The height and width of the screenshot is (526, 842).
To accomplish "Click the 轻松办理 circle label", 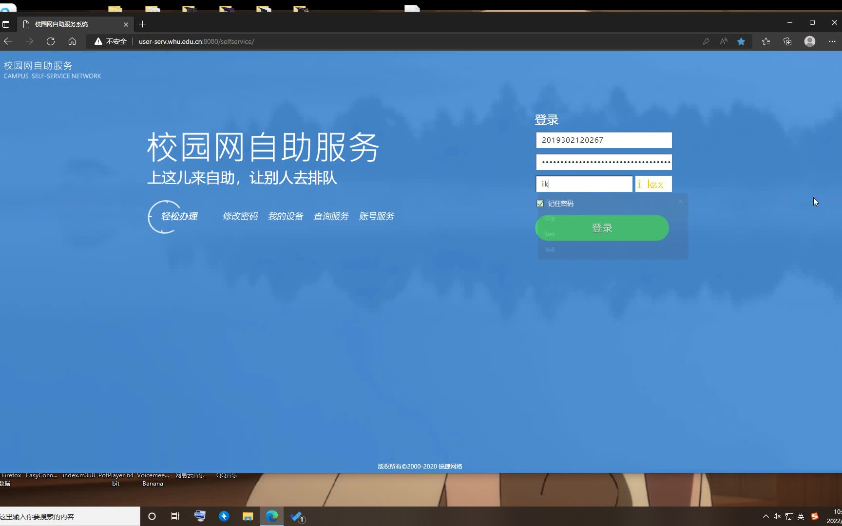I will click(179, 216).
